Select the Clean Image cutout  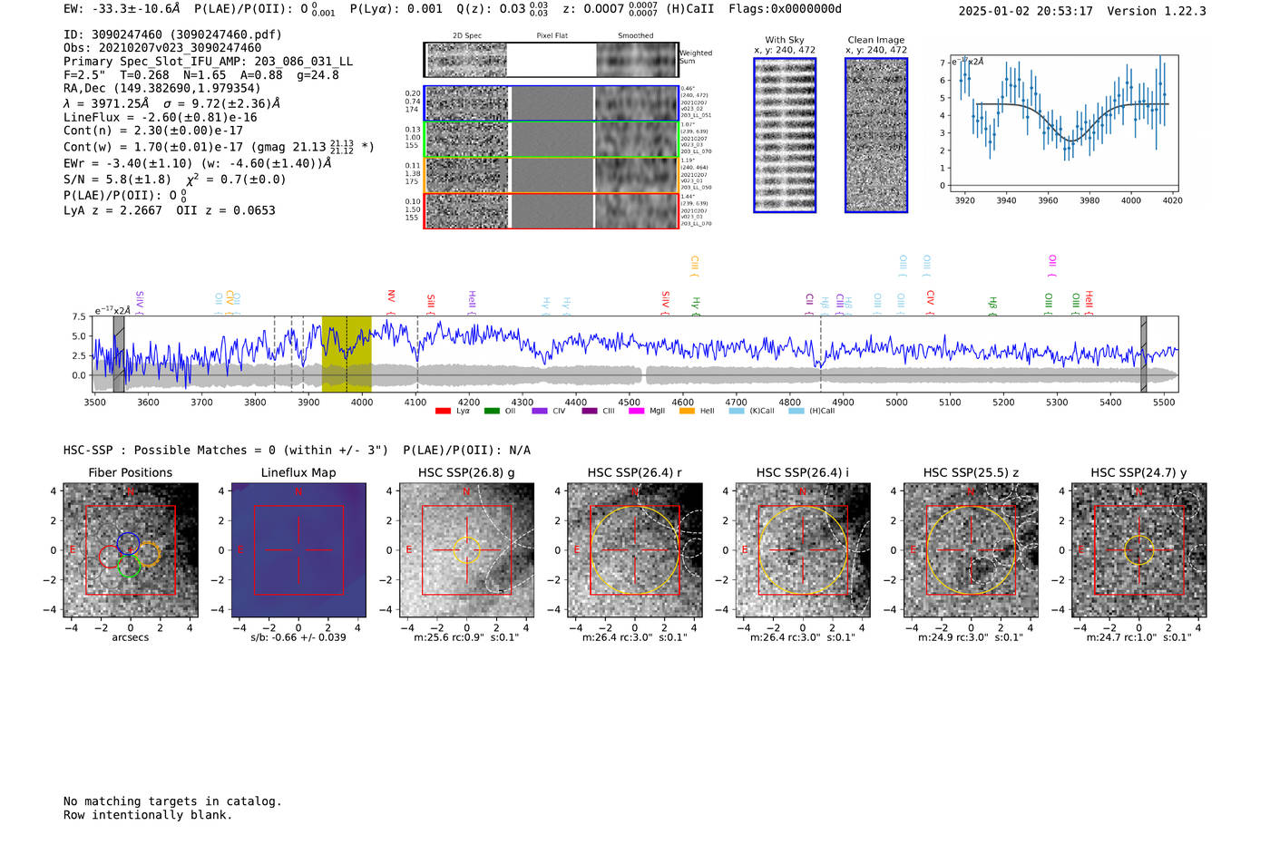[876, 135]
